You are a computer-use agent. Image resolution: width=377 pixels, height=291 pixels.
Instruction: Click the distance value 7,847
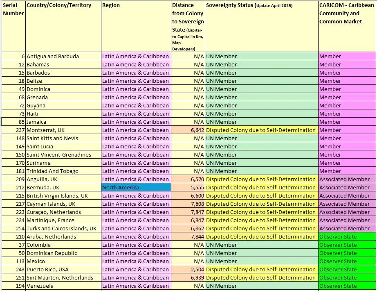coord(188,212)
